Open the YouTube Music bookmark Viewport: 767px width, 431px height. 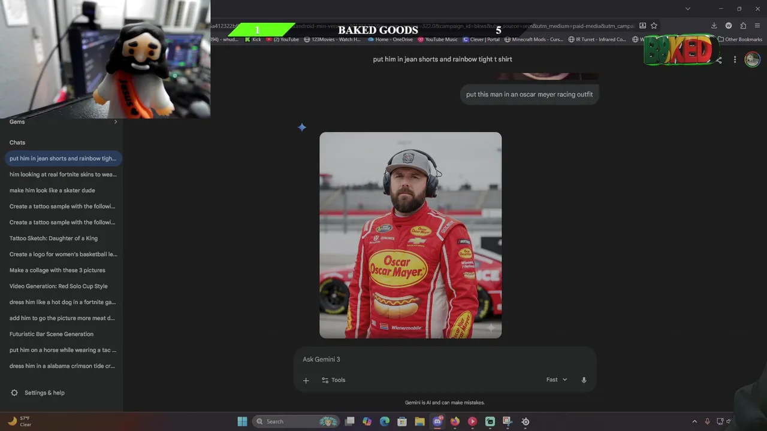(x=437, y=40)
